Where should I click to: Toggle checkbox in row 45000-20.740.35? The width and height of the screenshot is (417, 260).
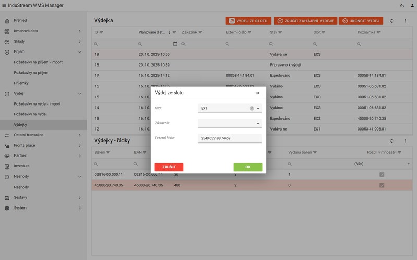pos(382,185)
